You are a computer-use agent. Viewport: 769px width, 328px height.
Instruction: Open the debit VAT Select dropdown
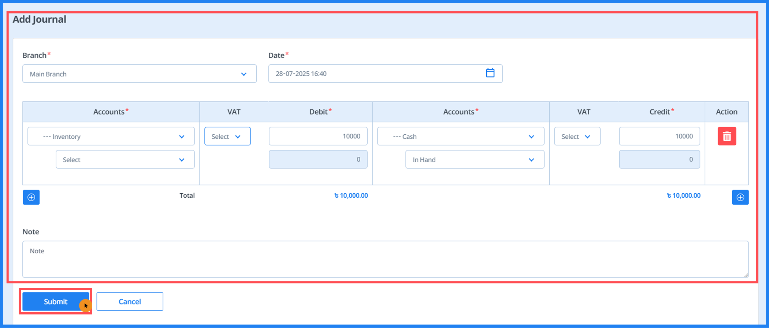click(x=227, y=137)
